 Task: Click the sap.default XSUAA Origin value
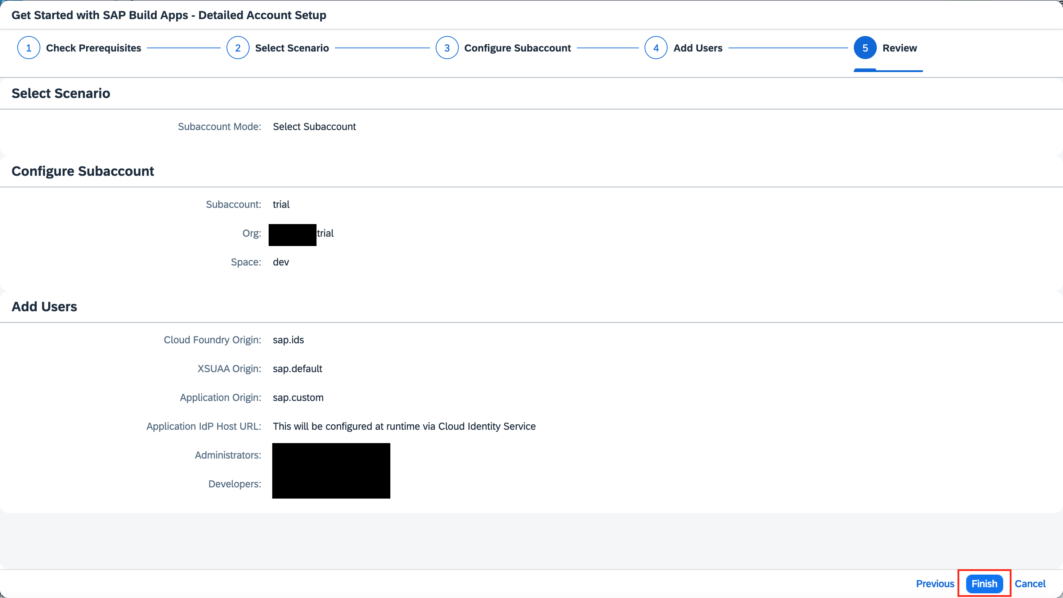[297, 369]
